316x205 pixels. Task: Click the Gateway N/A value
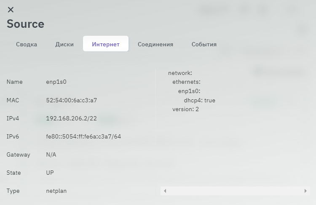click(x=51, y=154)
